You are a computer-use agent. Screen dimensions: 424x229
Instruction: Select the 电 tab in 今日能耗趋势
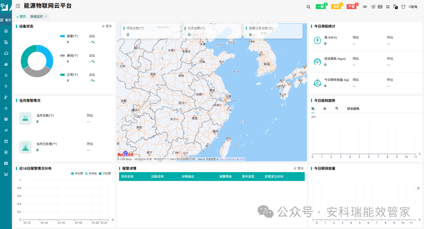313,109
